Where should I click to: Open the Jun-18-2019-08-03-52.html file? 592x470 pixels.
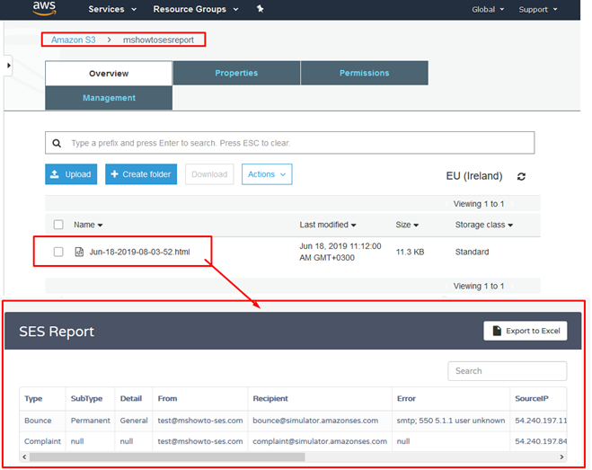[x=139, y=252]
